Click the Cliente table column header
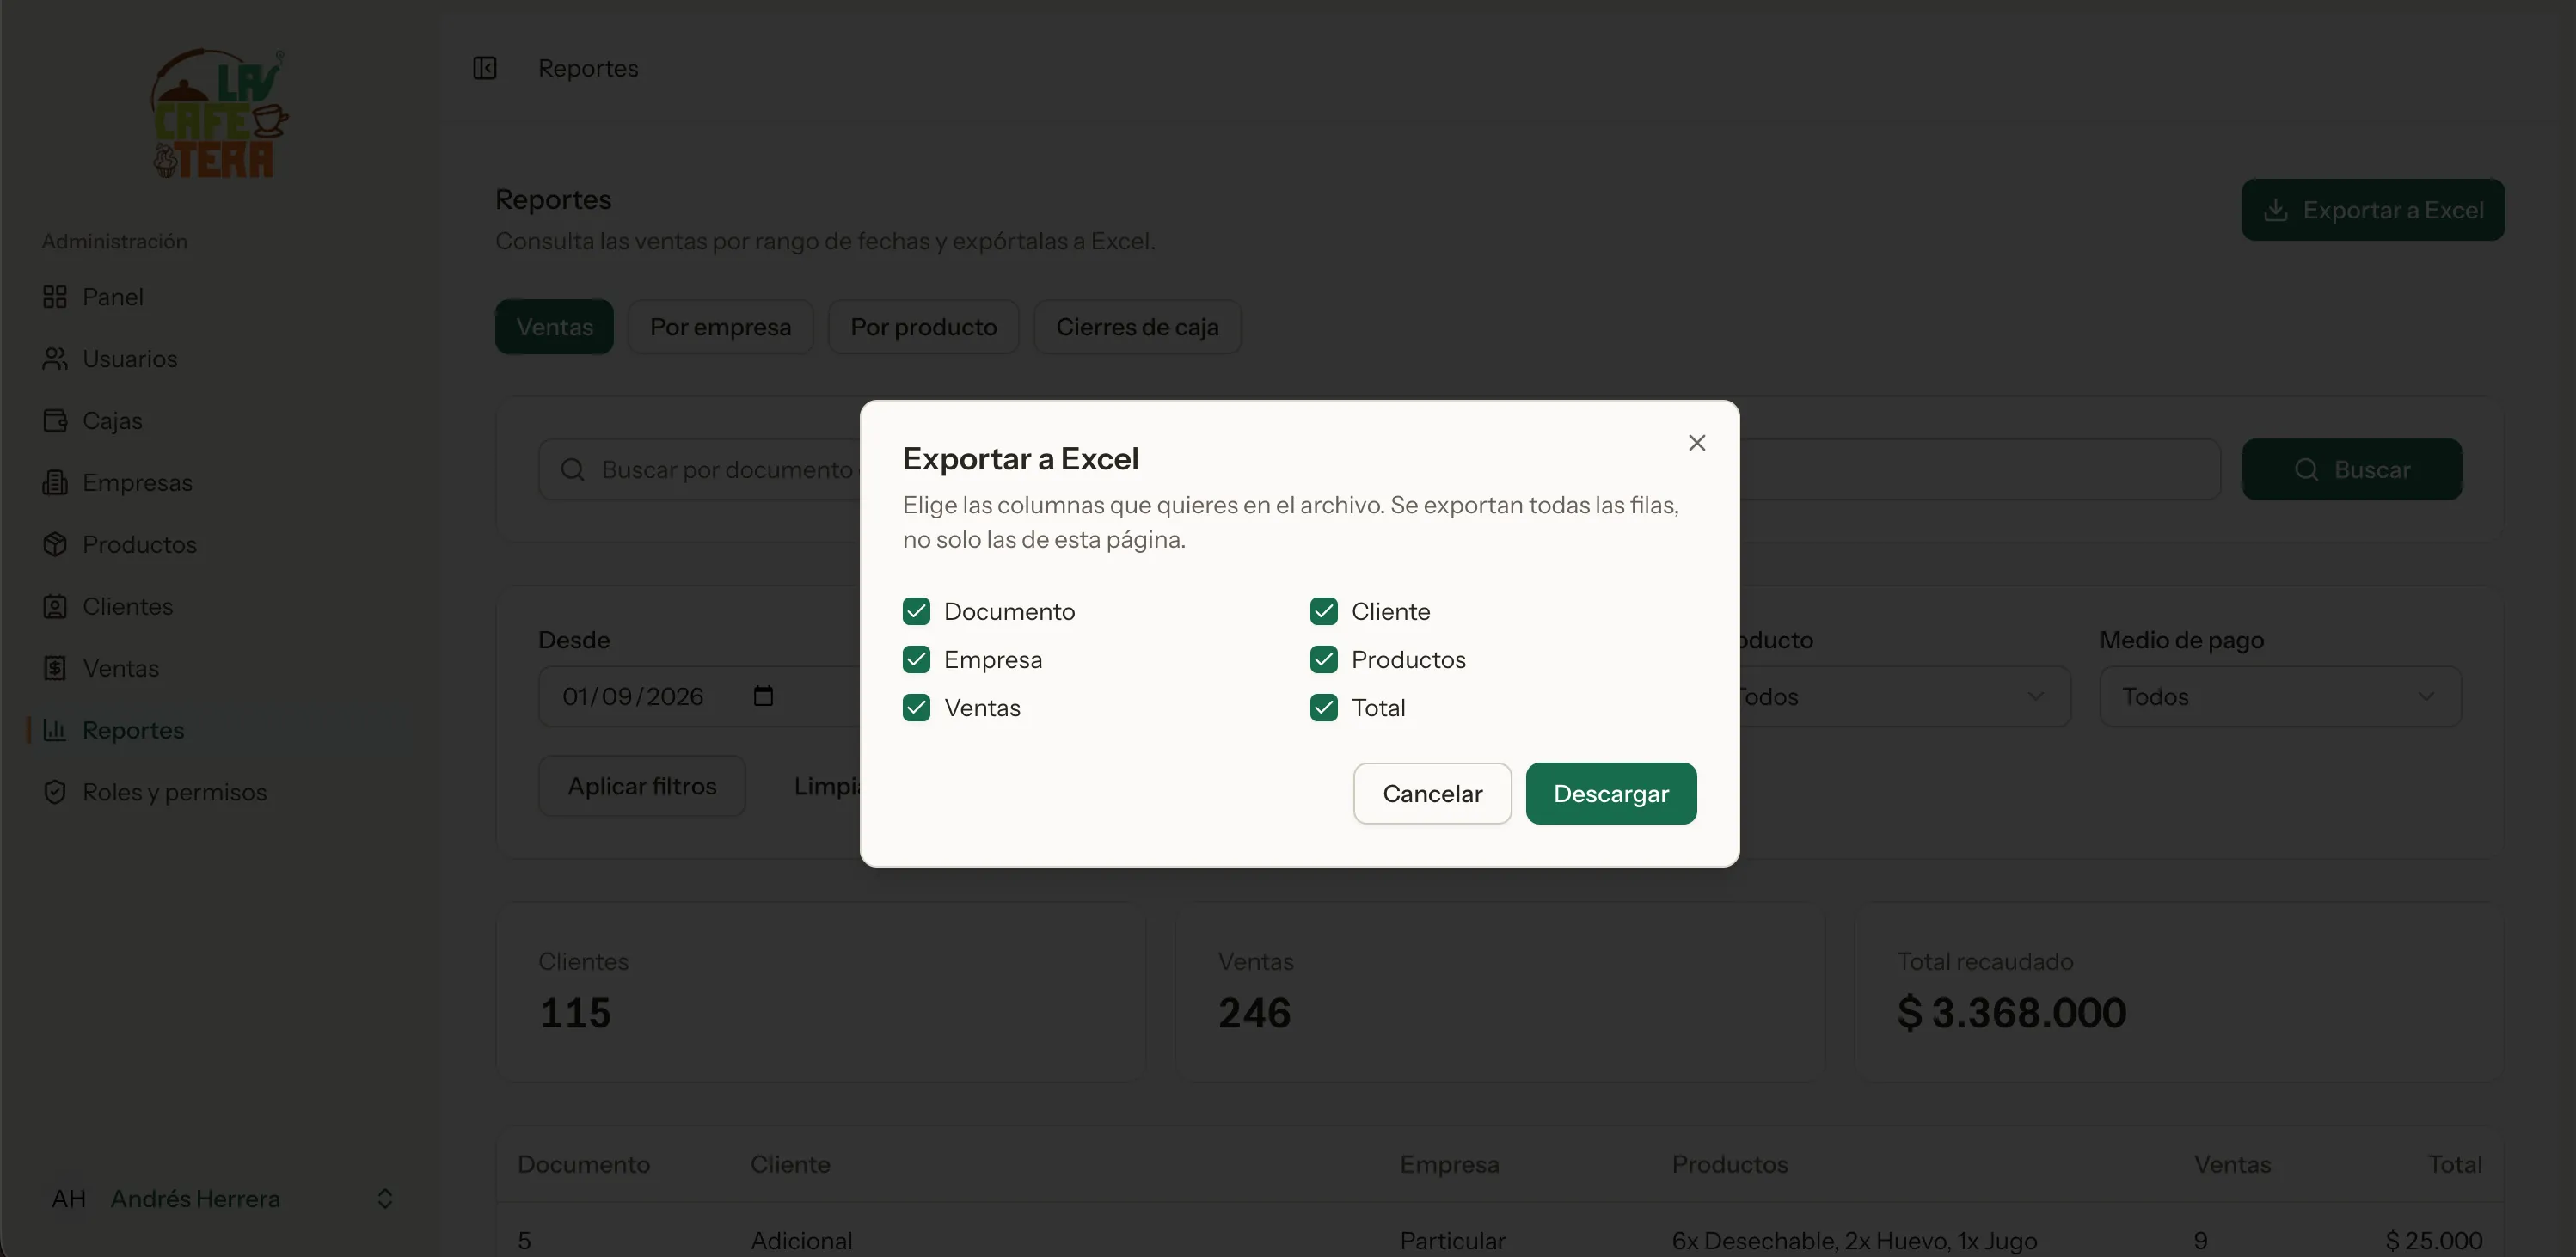2576x1257 pixels. point(790,1164)
